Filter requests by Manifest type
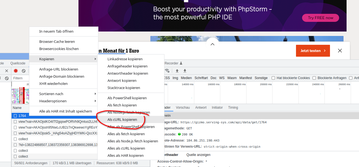This screenshot has height=167, width=359. point(246,78)
